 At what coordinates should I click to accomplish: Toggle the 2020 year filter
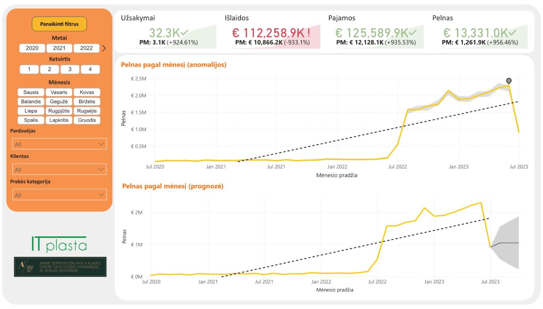(x=32, y=48)
